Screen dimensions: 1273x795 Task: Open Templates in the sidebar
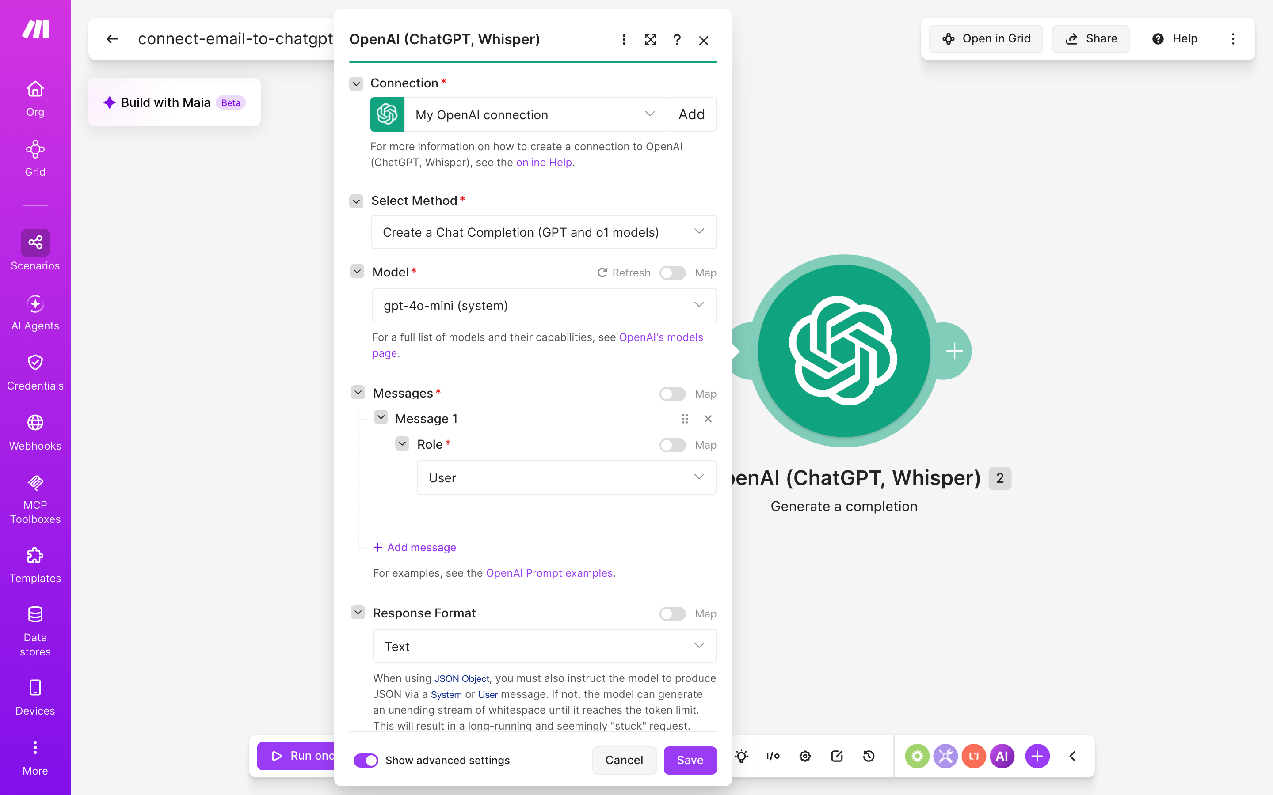coord(35,565)
